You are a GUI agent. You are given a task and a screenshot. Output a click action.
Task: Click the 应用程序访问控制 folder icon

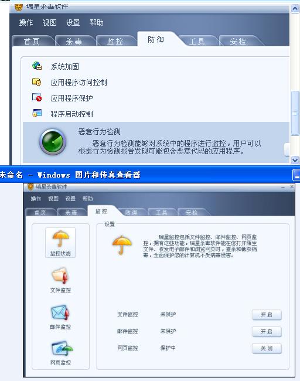point(37,81)
